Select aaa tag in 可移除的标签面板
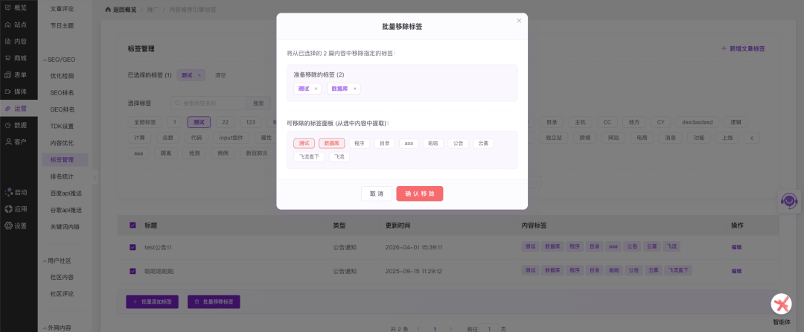The width and height of the screenshot is (804, 332). click(409, 144)
